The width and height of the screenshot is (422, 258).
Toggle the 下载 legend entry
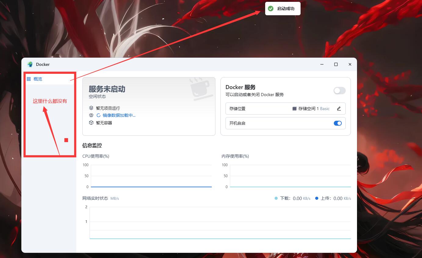click(x=292, y=198)
